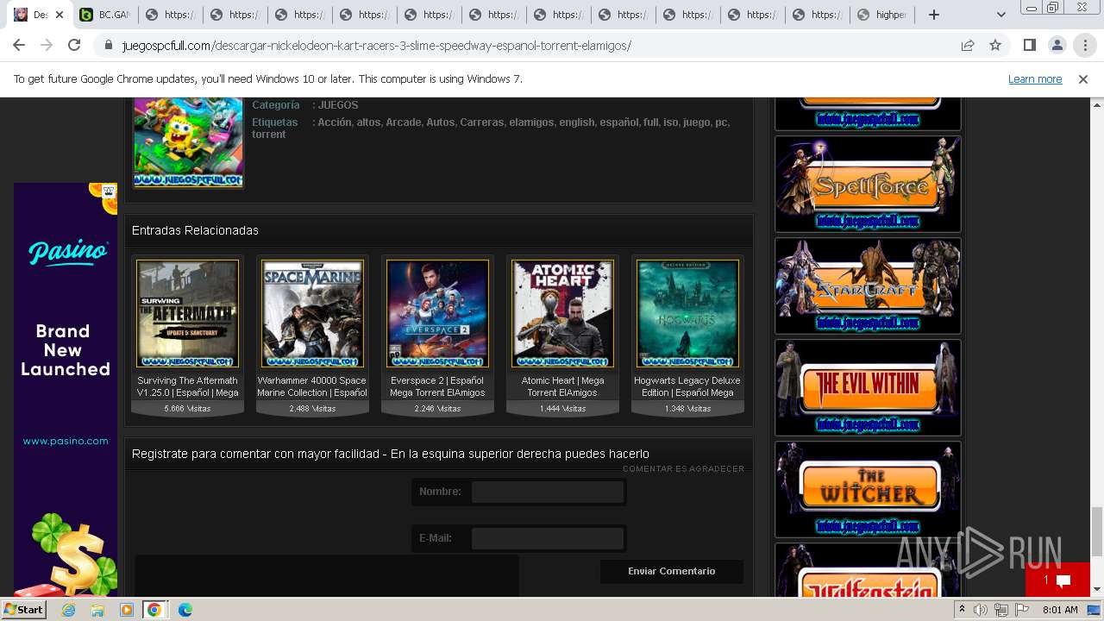1104x621 pixels.
Task: Open Windows Media Player taskbar icon
Action: (127, 610)
